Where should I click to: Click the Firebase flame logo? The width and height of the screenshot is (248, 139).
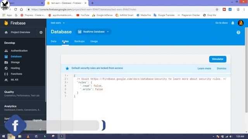pos(6,23)
